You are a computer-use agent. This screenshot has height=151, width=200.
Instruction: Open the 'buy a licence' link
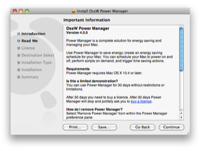(x=141, y=101)
